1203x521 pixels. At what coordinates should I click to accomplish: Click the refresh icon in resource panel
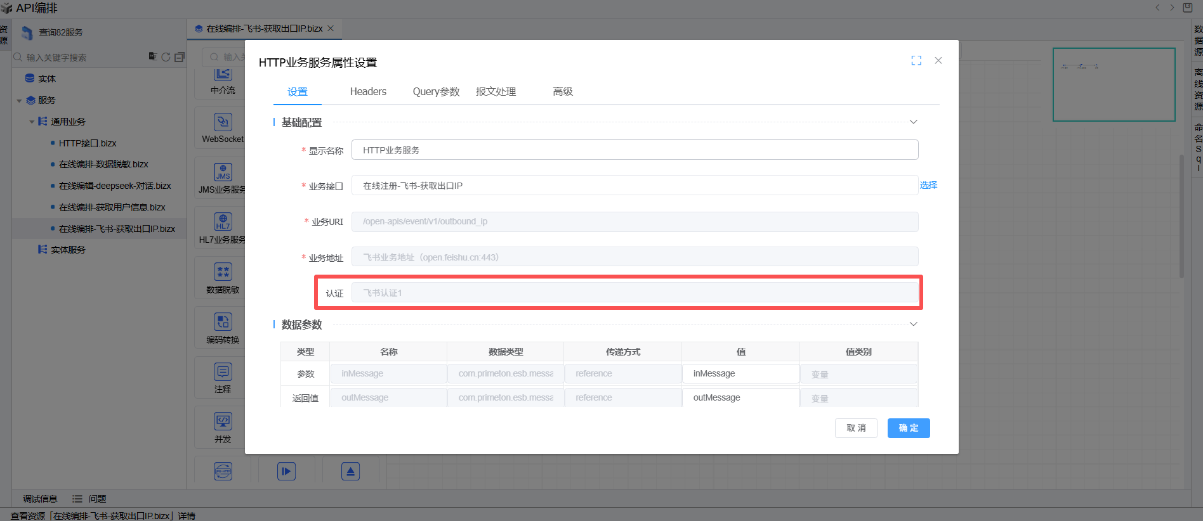(166, 57)
